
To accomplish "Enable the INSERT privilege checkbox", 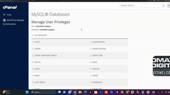I will pyautogui.click(x=91, y=76).
